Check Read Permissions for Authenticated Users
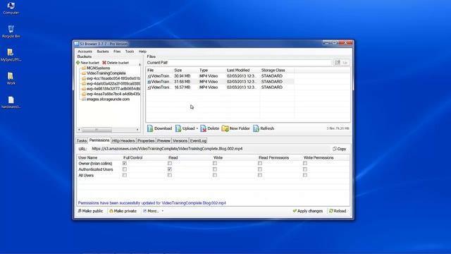This screenshot has height=254, width=451. (260, 169)
